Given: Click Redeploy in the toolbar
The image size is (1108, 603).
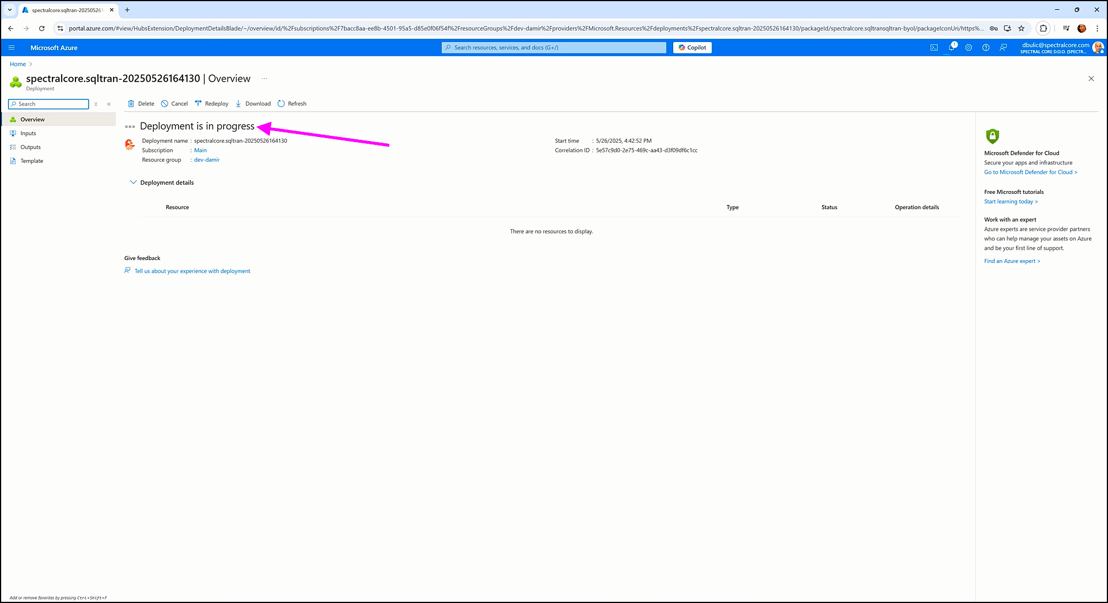Looking at the screenshot, I should (211, 104).
